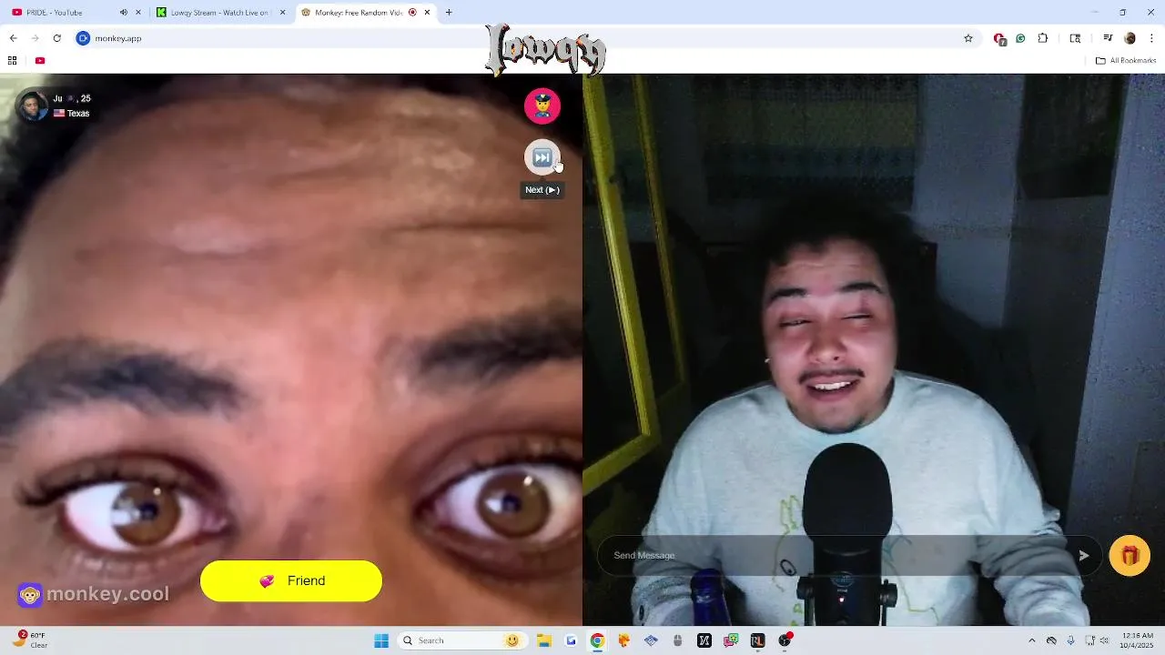The height and width of the screenshot is (655, 1165).
Task: Report user with the police officer icon
Action: tap(542, 106)
